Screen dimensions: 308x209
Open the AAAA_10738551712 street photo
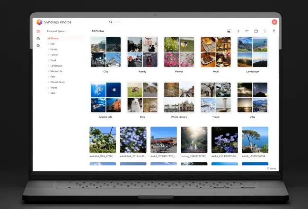[164, 140]
